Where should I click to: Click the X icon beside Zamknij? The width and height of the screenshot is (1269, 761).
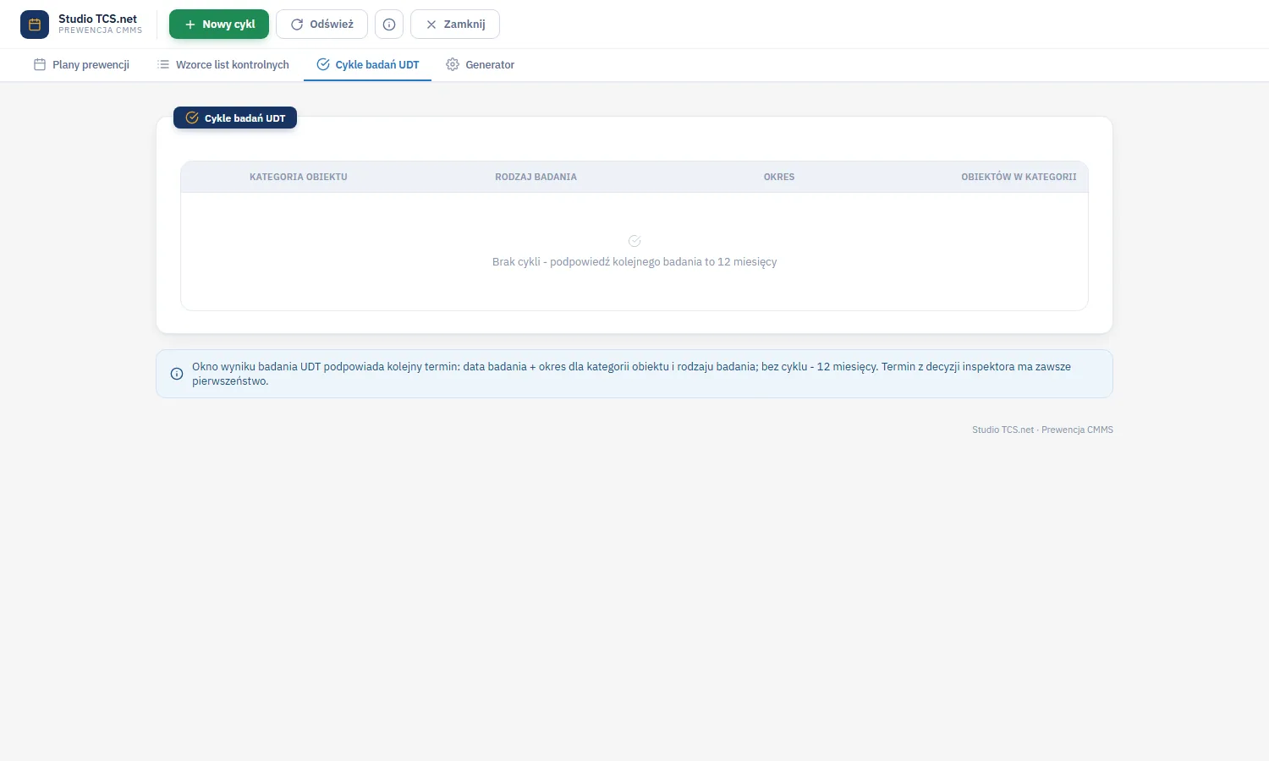[x=431, y=25]
